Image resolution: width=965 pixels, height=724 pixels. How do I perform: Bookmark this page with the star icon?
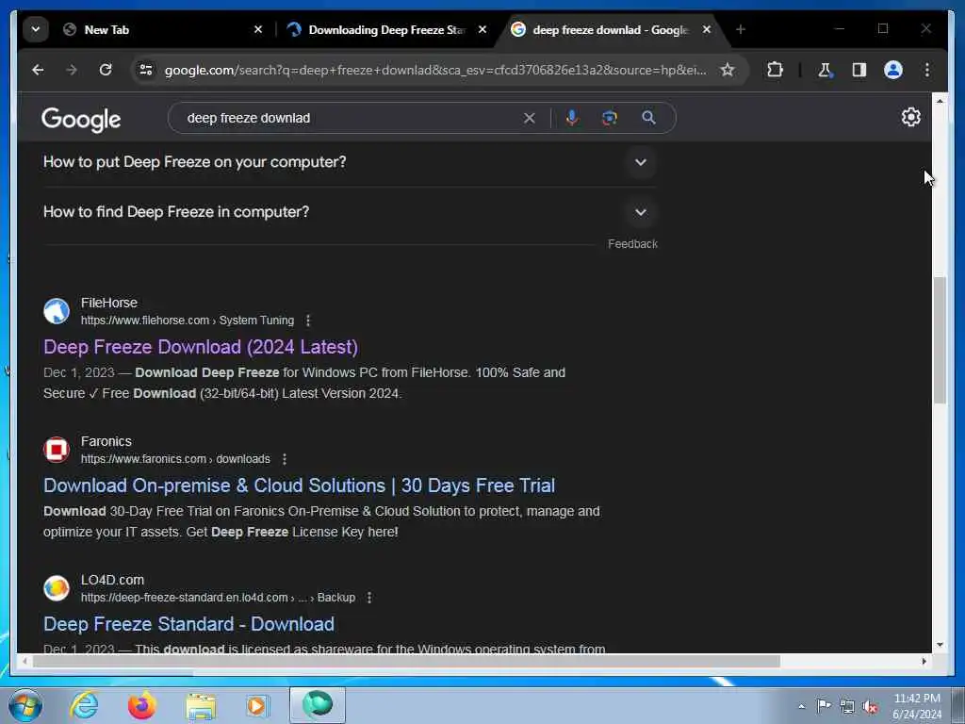(728, 70)
